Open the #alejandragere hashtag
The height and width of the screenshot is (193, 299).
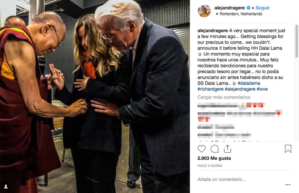pyautogui.click(x=240, y=89)
